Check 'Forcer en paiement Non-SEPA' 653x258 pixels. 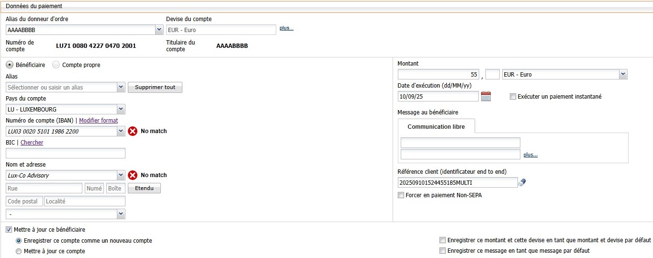[x=401, y=195]
